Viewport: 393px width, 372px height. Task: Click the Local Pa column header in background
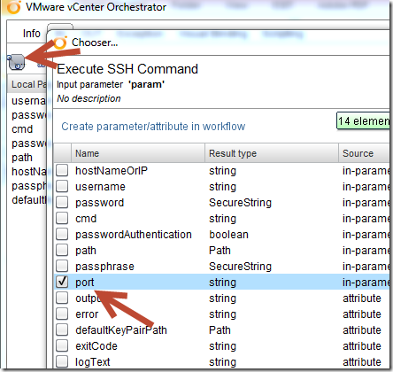click(27, 84)
